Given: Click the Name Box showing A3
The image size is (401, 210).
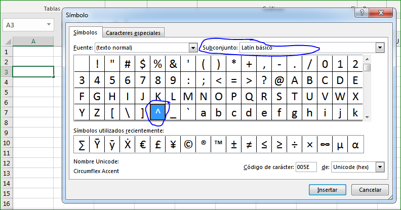Looking at the screenshot, I should (x=28, y=25).
